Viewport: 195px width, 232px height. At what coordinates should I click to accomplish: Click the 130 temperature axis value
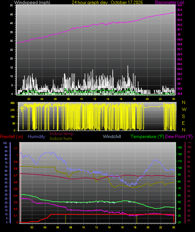(x=180, y=147)
